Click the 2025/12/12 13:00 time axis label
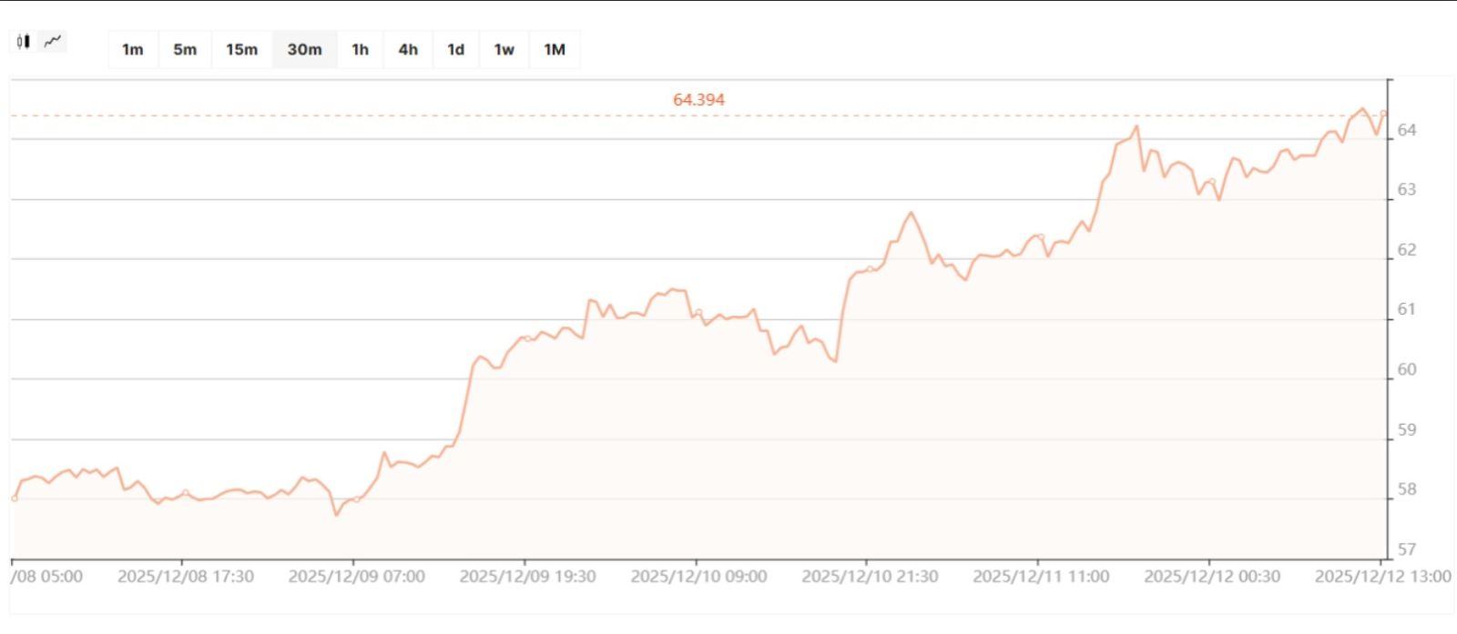The width and height of the screenshot is (1457, 634). (1382, 577)
